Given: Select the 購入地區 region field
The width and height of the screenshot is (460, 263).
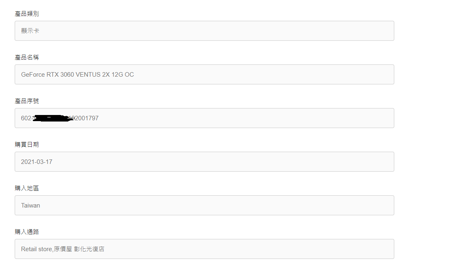Looking at the screenshot, I should click(204, 206).
